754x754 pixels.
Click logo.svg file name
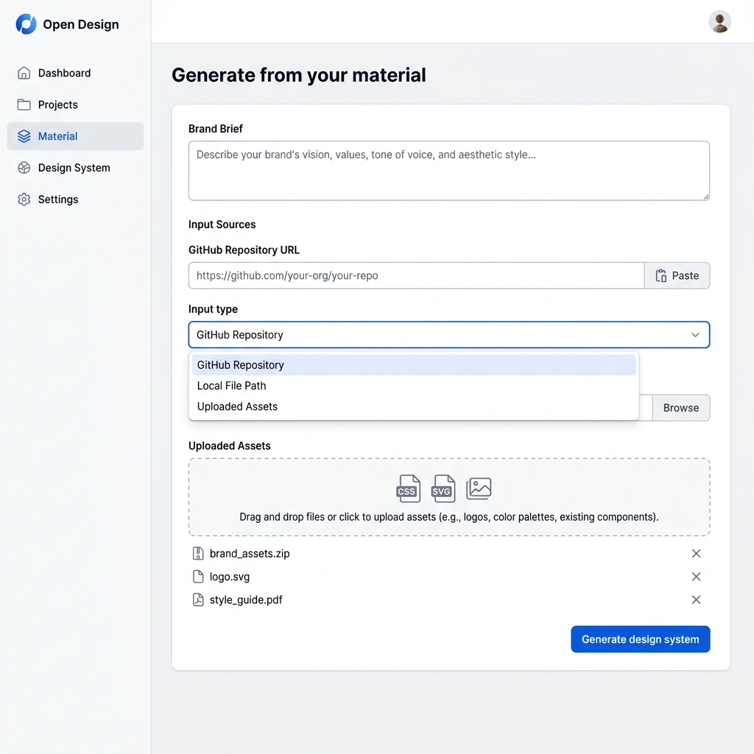230,577
